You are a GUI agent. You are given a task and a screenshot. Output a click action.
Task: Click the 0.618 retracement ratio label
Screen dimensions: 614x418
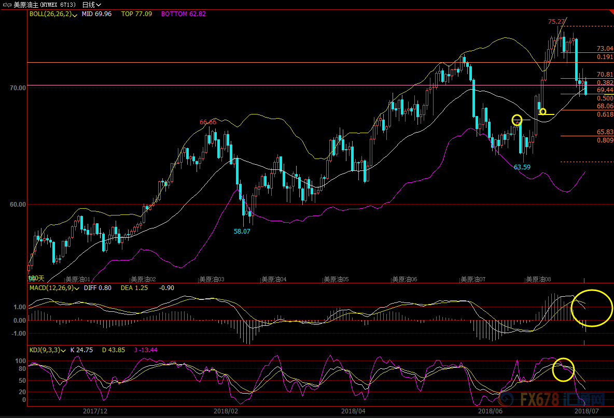pos(605,114)
